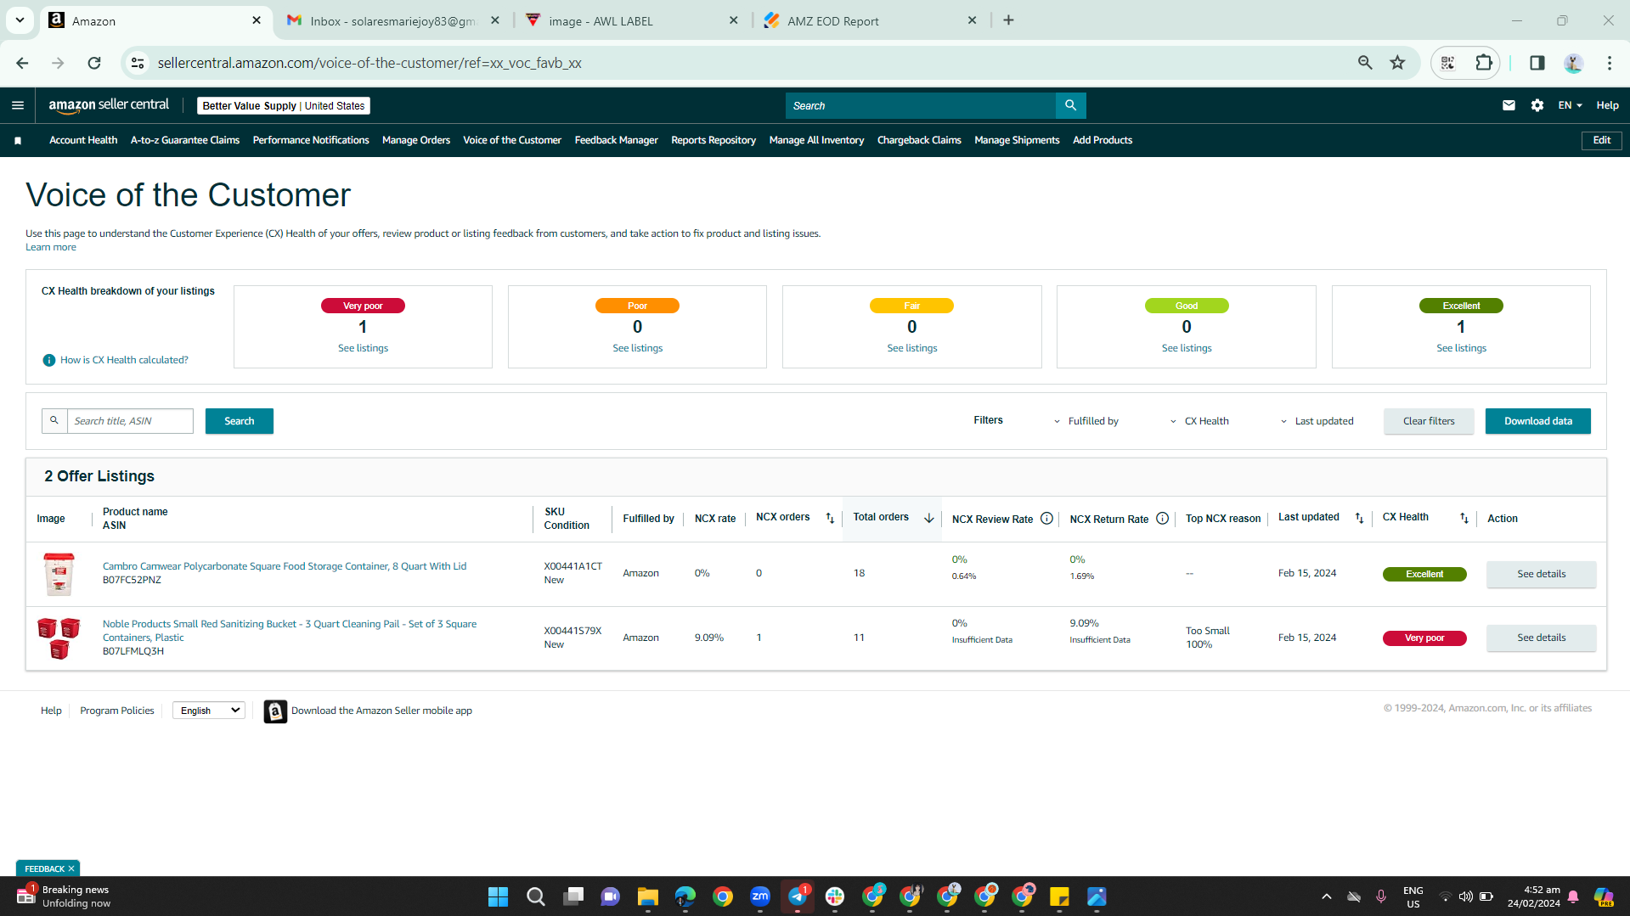
Task: Close the FEEDBACK widget with its X
Action: click(71, 869)
